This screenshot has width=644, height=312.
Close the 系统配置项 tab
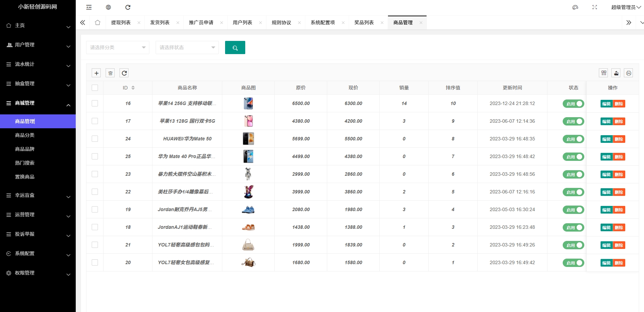343,23
